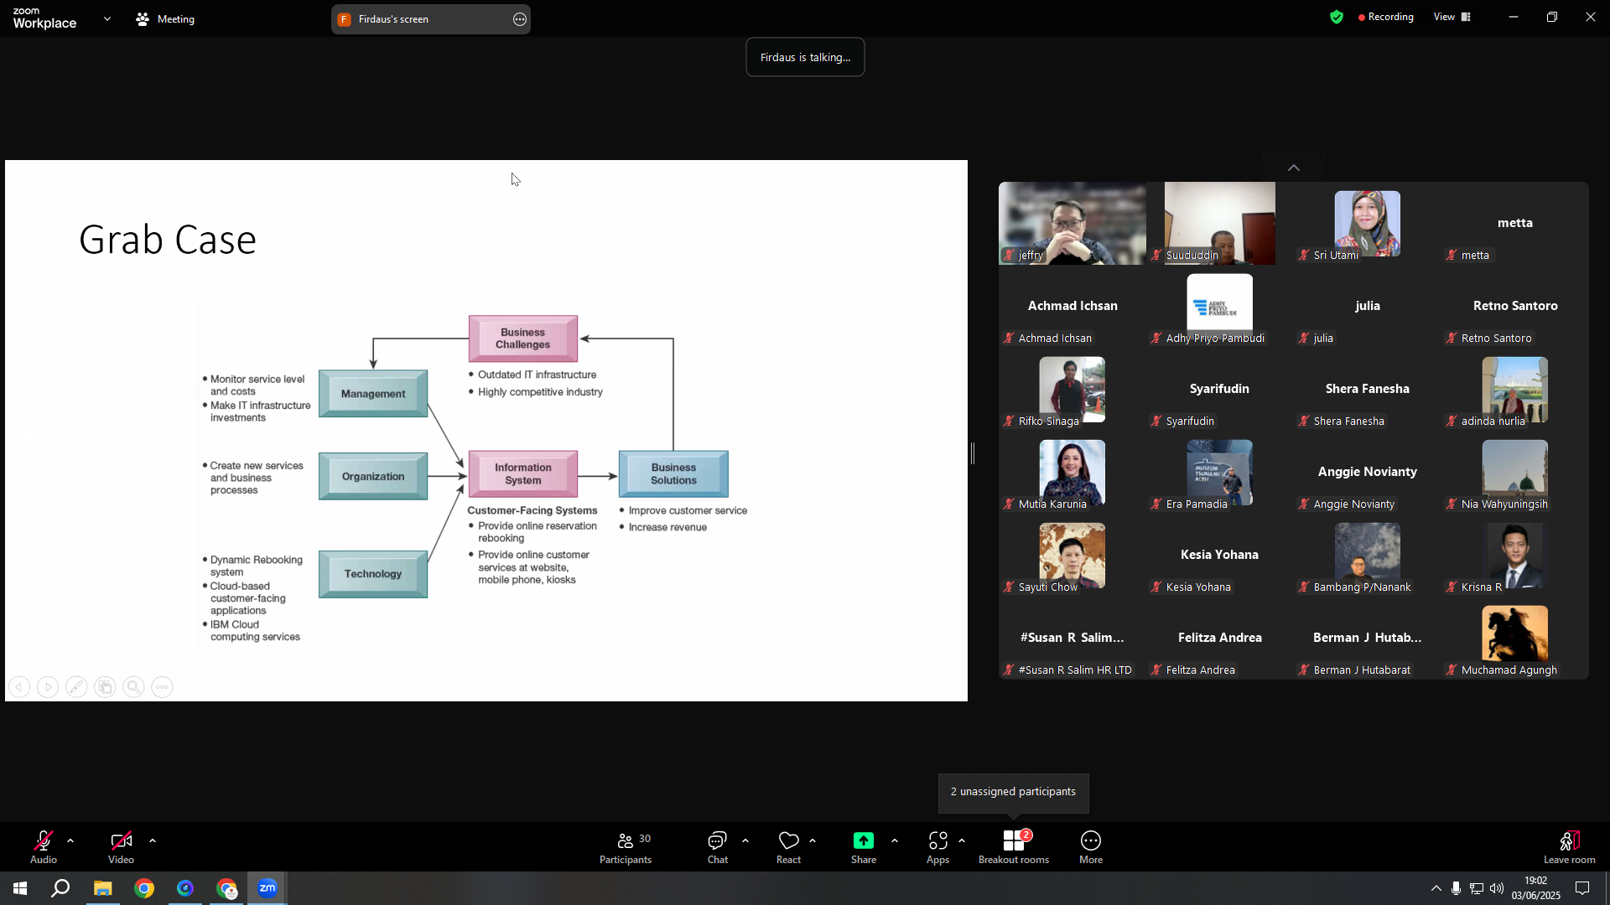The width and height of the screenshot is (1610, 905).
Task: Open Firdaus's screen options ellipsis
Action: [x=520, y=19]
